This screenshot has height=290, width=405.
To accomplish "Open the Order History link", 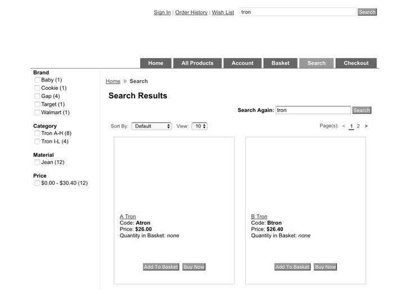I will coord(191,12).
